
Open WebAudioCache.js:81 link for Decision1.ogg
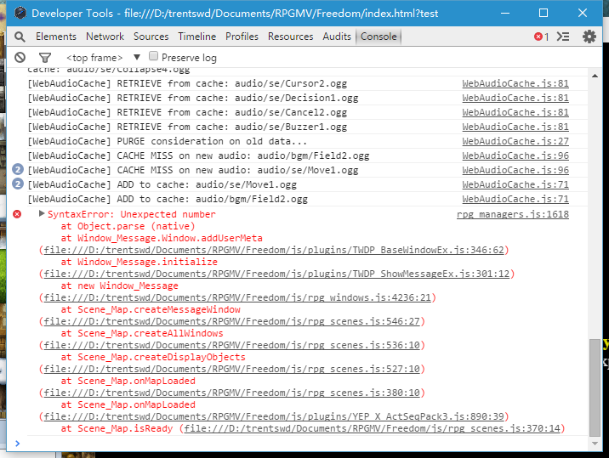(515, 98)
